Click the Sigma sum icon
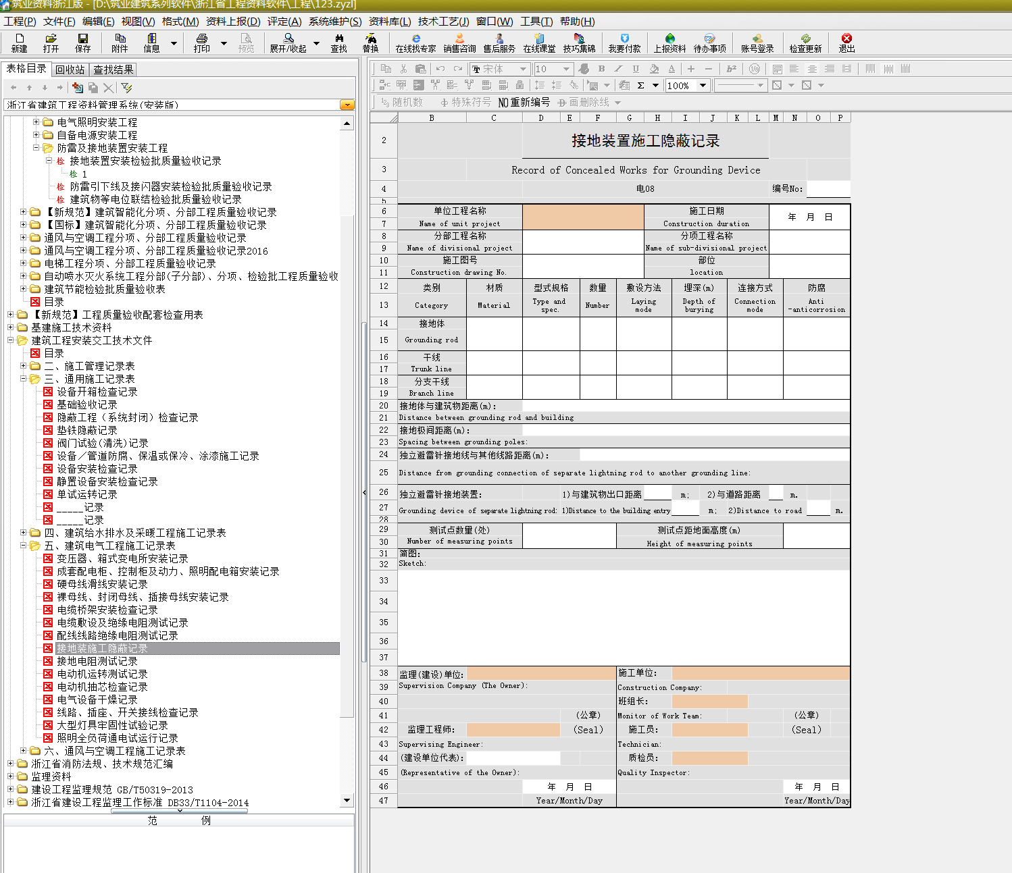Viewport: 1012px width, 873px height. pyautogui.click(x=640, y=85)
